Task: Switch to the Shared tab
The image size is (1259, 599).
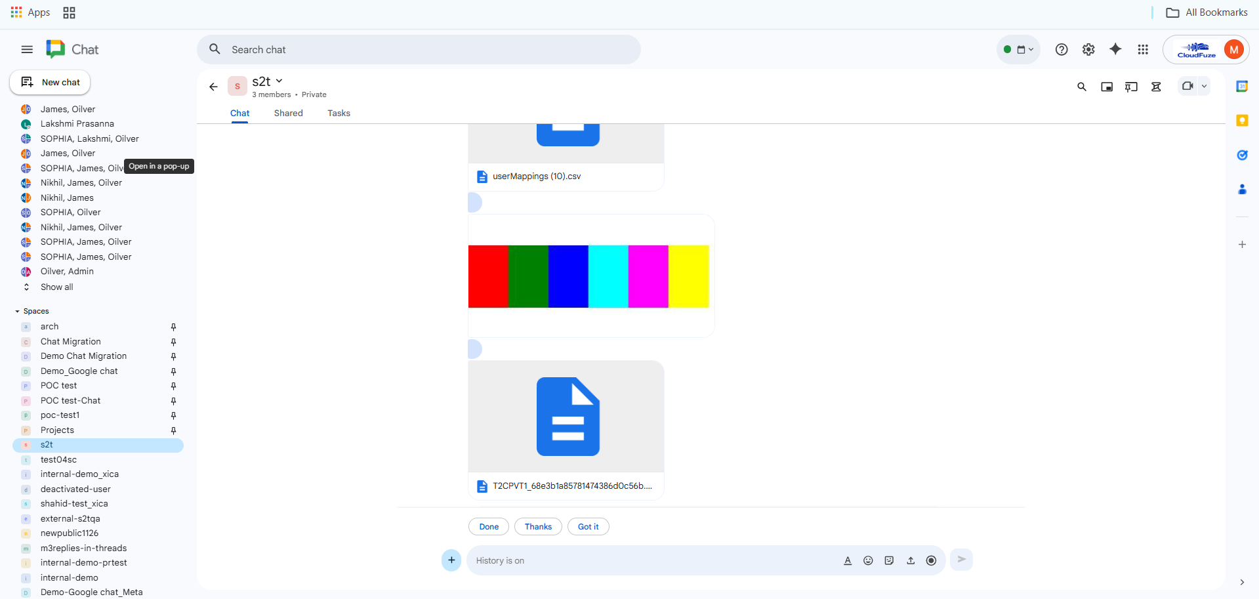Action: [x=288, y=113]
